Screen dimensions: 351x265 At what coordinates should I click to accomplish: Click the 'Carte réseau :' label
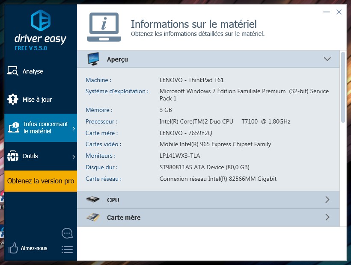coord(104,179)
